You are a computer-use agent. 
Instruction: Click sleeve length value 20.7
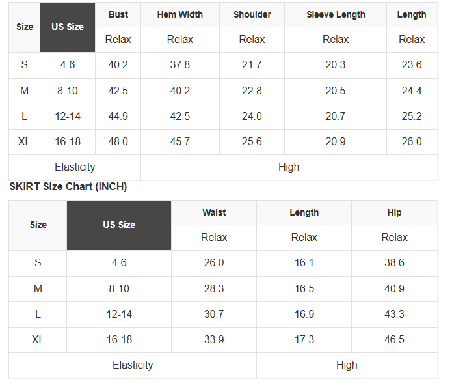tap(336, 117)
